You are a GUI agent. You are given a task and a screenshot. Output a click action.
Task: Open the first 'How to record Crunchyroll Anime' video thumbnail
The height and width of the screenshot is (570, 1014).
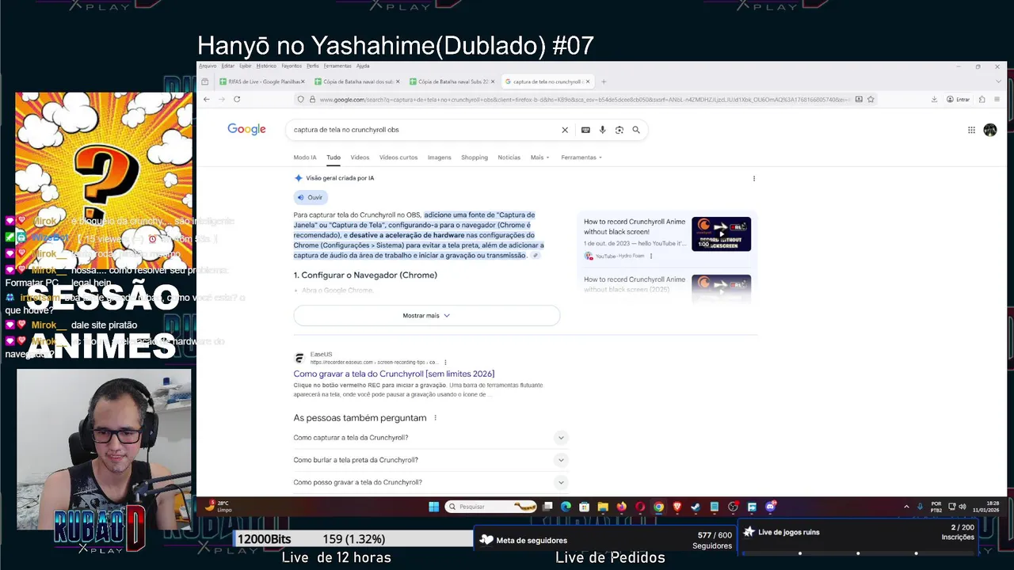click(x=721, y=234)
